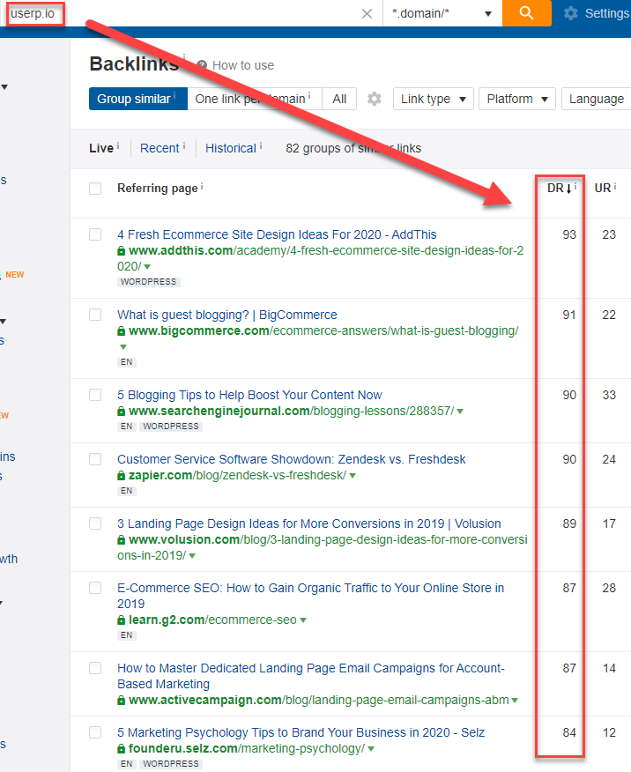Image resolution: width=631 pixels, height=772 pixels.
Task: Open the Link type filter dropdown
Action: coord(433,99)
